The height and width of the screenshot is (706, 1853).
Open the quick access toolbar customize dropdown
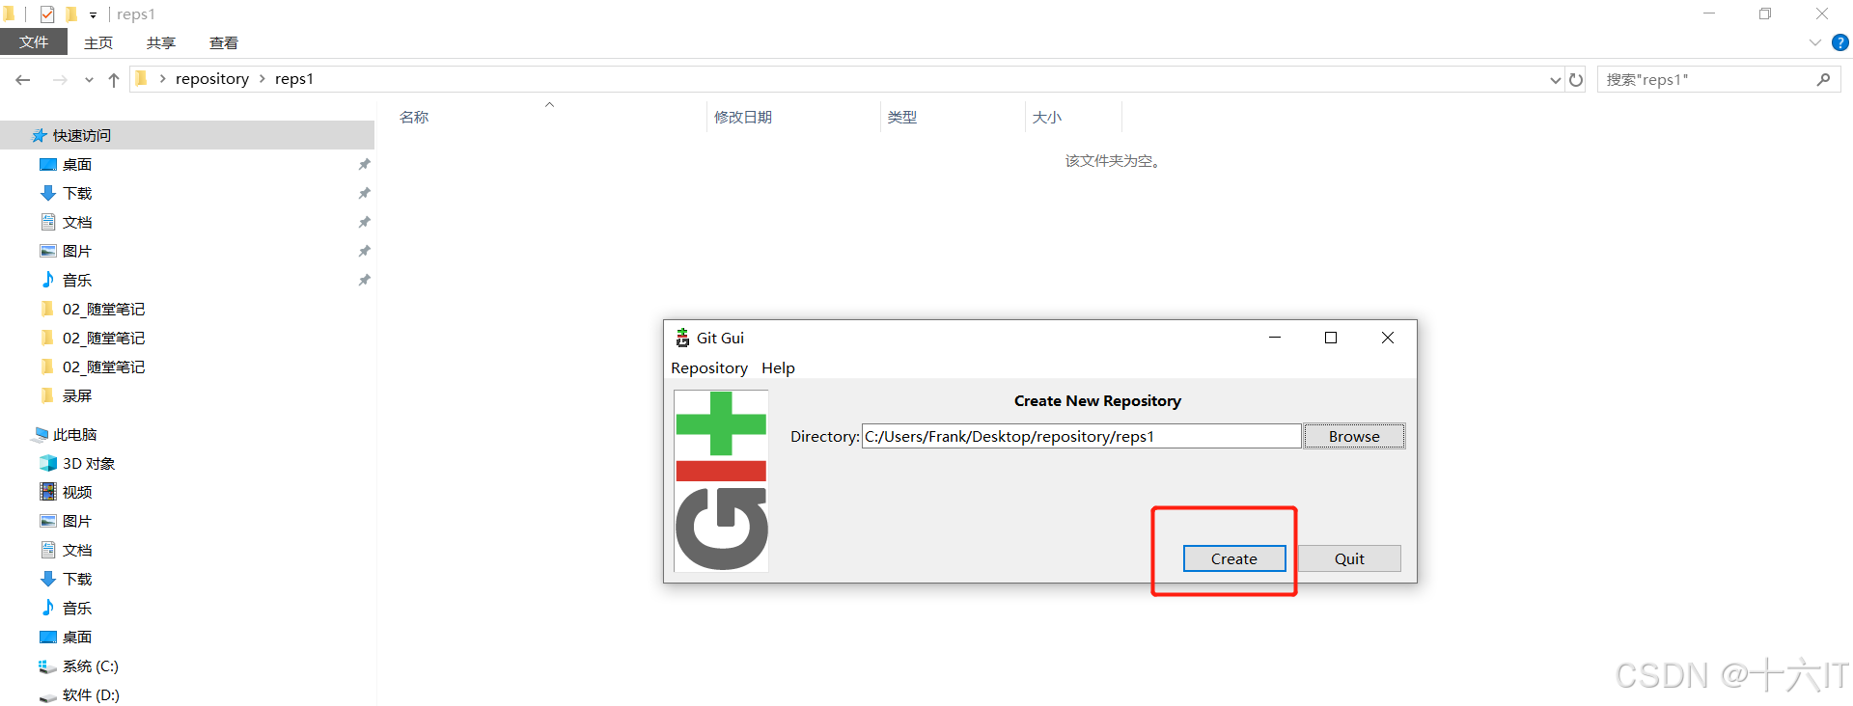93,14
